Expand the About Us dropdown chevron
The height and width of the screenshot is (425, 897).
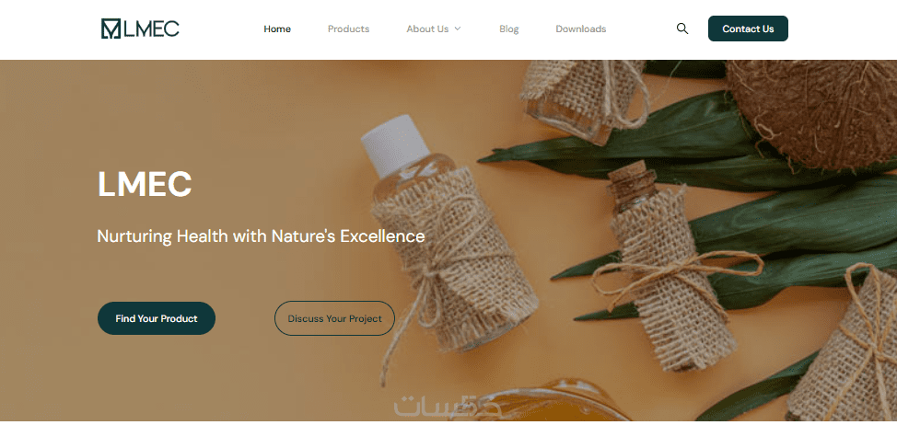click(x=457, y=29)
